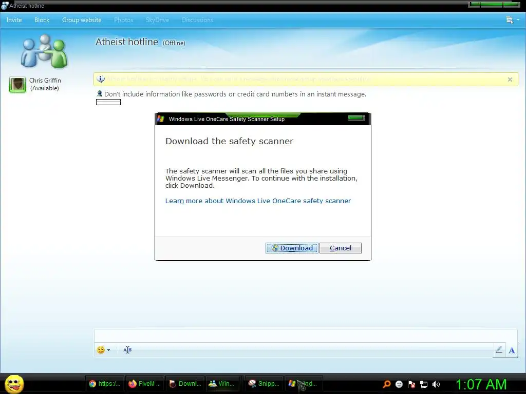Click the message typing field
This screenshot has width=526, height=394.
pyautogui.click(x=305, y=336)
